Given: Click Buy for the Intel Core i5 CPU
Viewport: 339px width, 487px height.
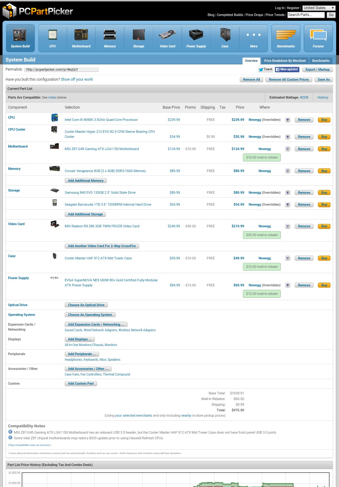Looking at the screenshot, I should coord(324,120).
